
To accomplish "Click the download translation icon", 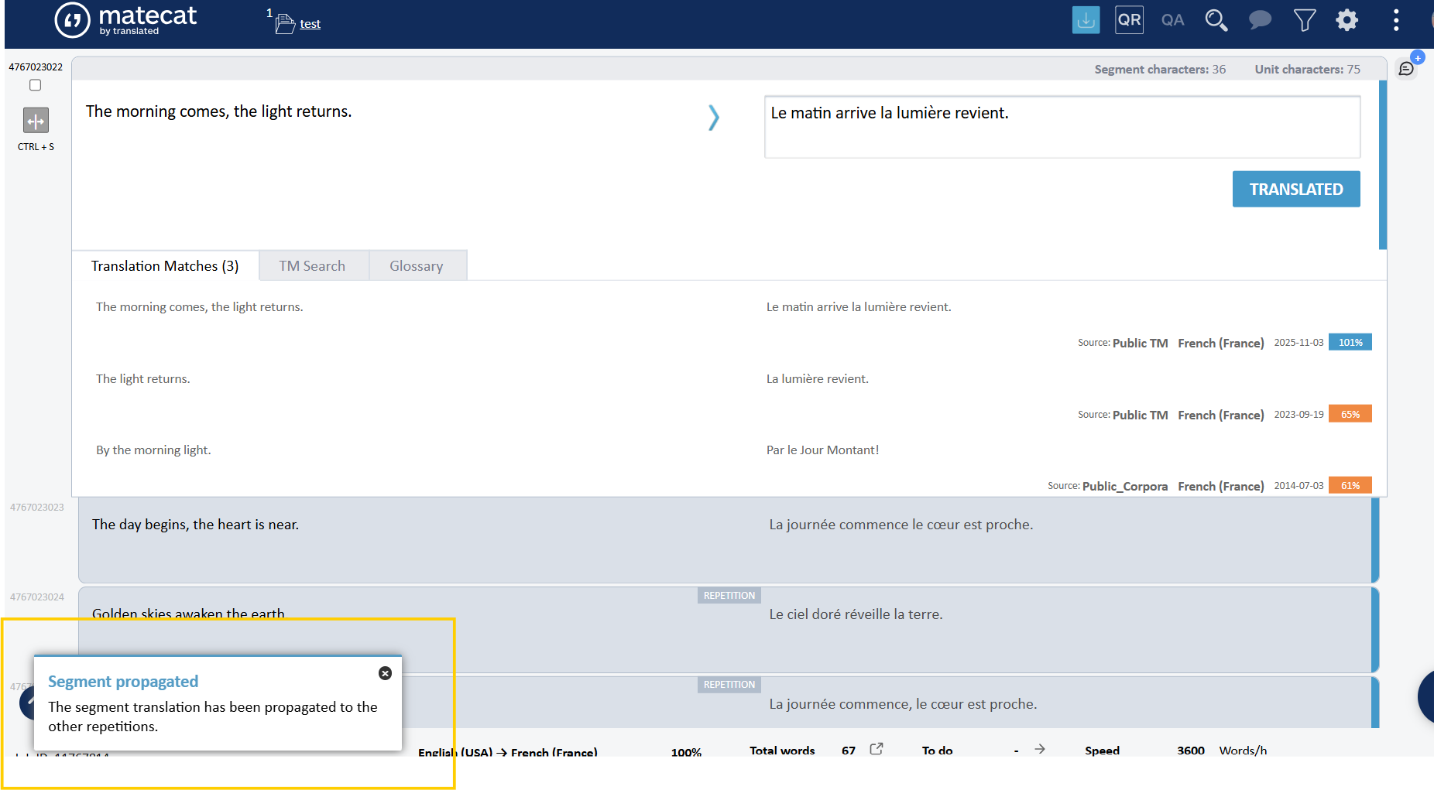I will pyautogui.click(x=1086, y=20).
